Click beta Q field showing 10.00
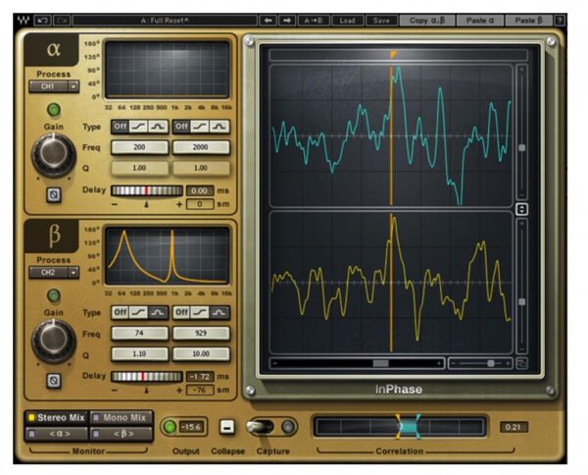The height and width of the screenshot is (475, 588). click(x=201, y=353)
